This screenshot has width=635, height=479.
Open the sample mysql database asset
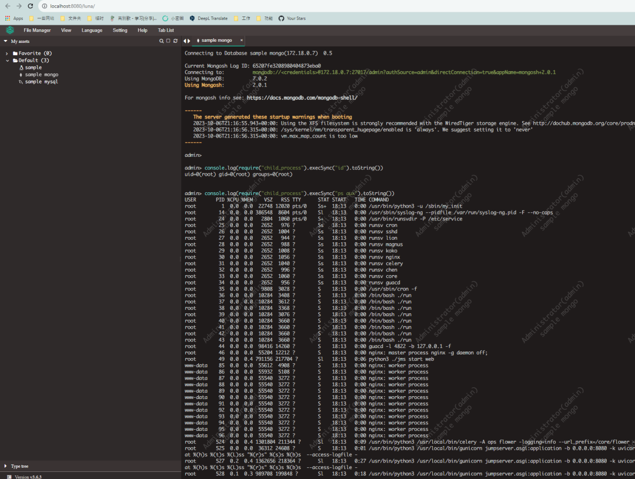click(41, 82)
